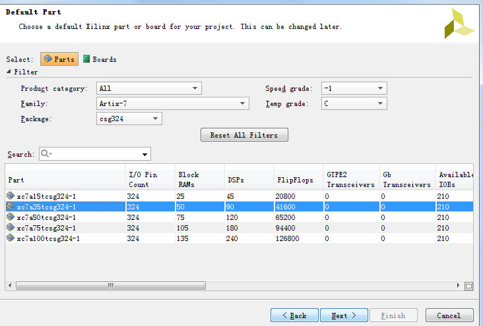Click the xc7a75tcsg324-1 part chip icon
The width and height of the screenshot is (483, 326).
pos(11,228)
